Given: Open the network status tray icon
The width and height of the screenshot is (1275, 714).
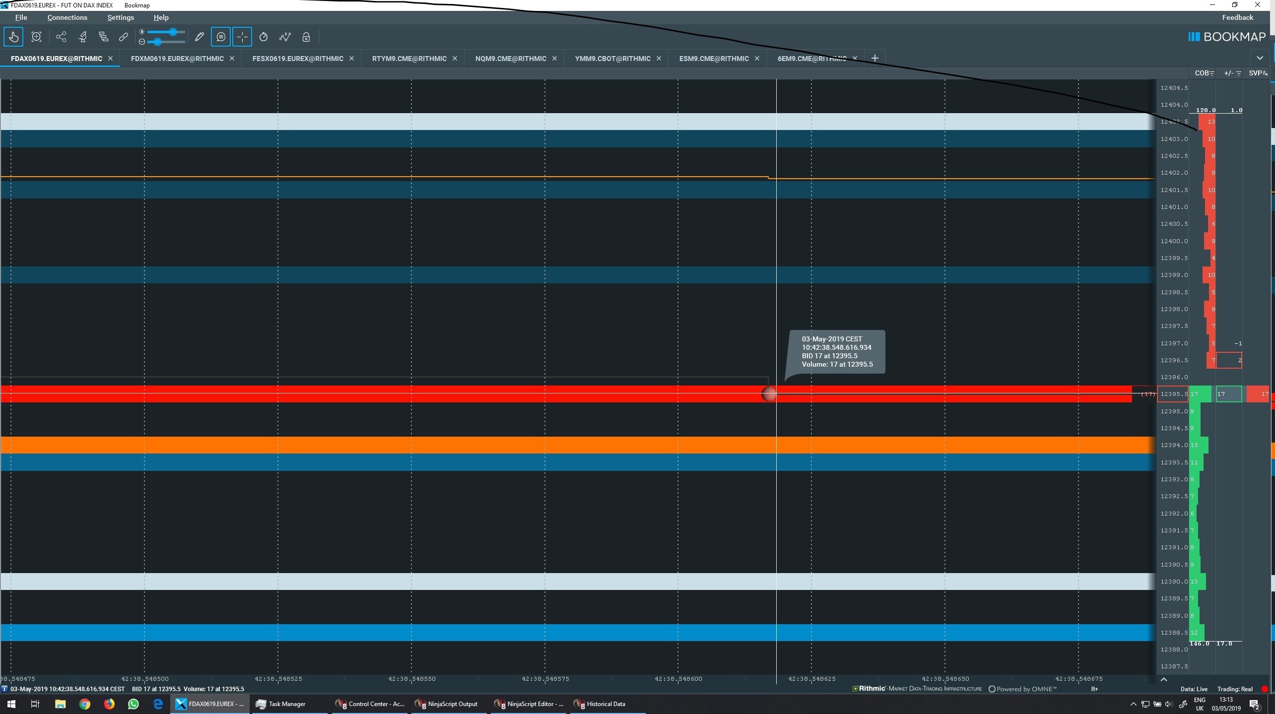Looking at the screenshot, I should click(1145, 704).
